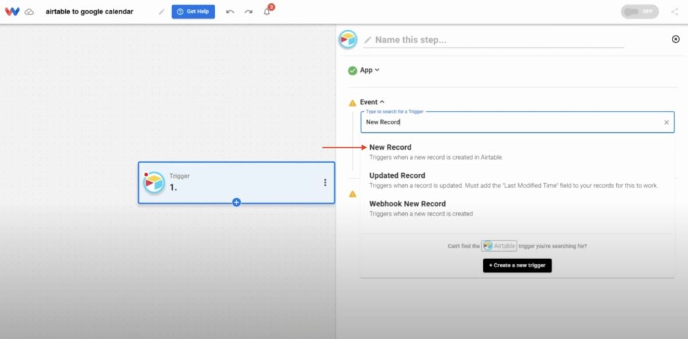Redo the last change
Image resolution: width=688 pixels, height=339 pixels.
click(x=249, y=12)
